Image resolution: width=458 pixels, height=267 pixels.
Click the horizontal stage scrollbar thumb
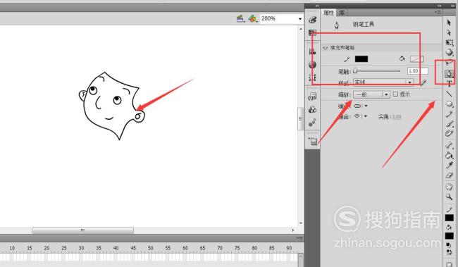pyautogui.click(x=82, y=230)
